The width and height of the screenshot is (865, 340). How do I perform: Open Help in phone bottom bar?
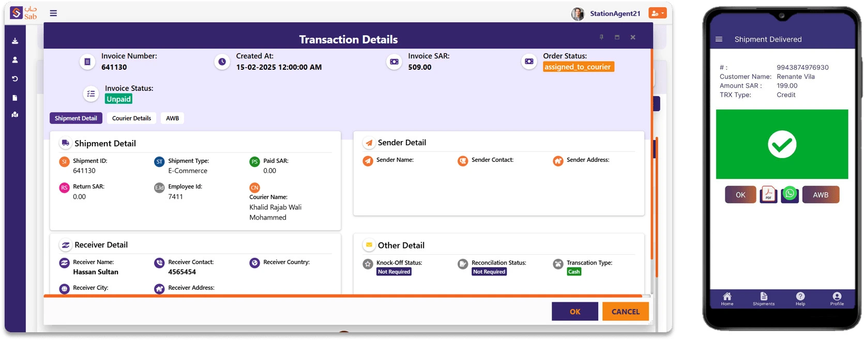[800, 299]
